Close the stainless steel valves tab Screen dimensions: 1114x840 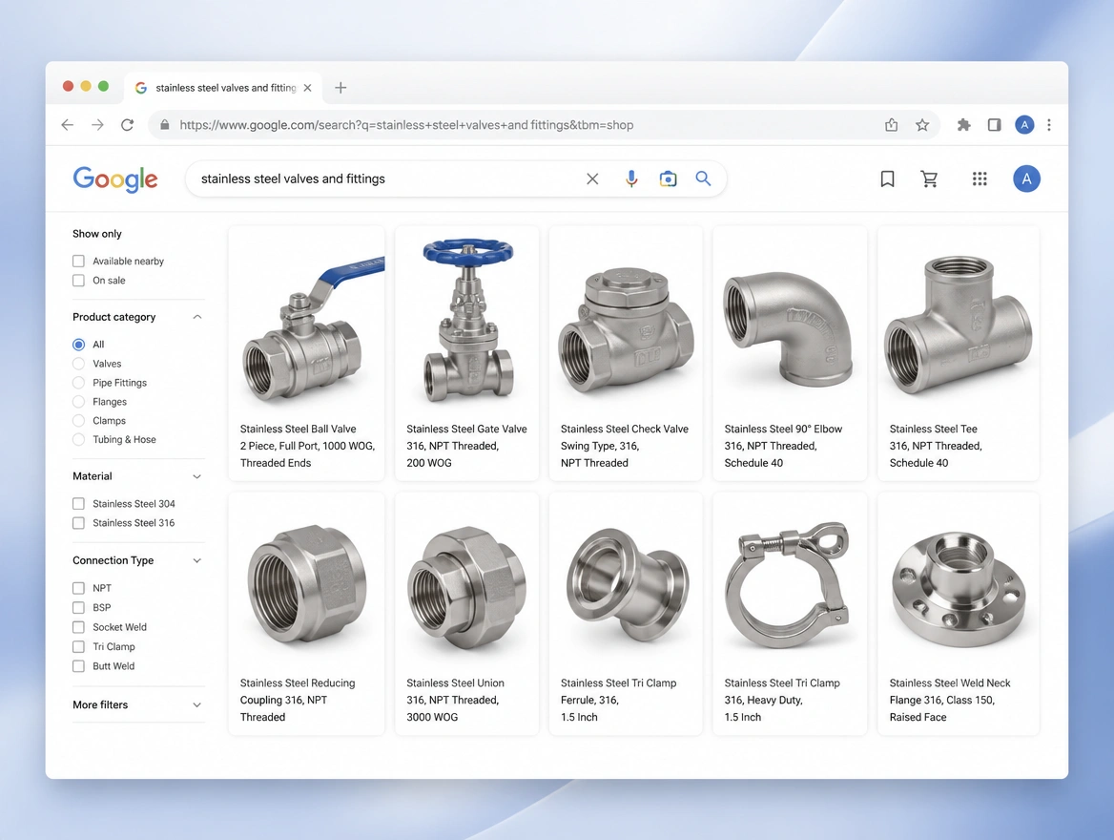[x=308, y=88]
